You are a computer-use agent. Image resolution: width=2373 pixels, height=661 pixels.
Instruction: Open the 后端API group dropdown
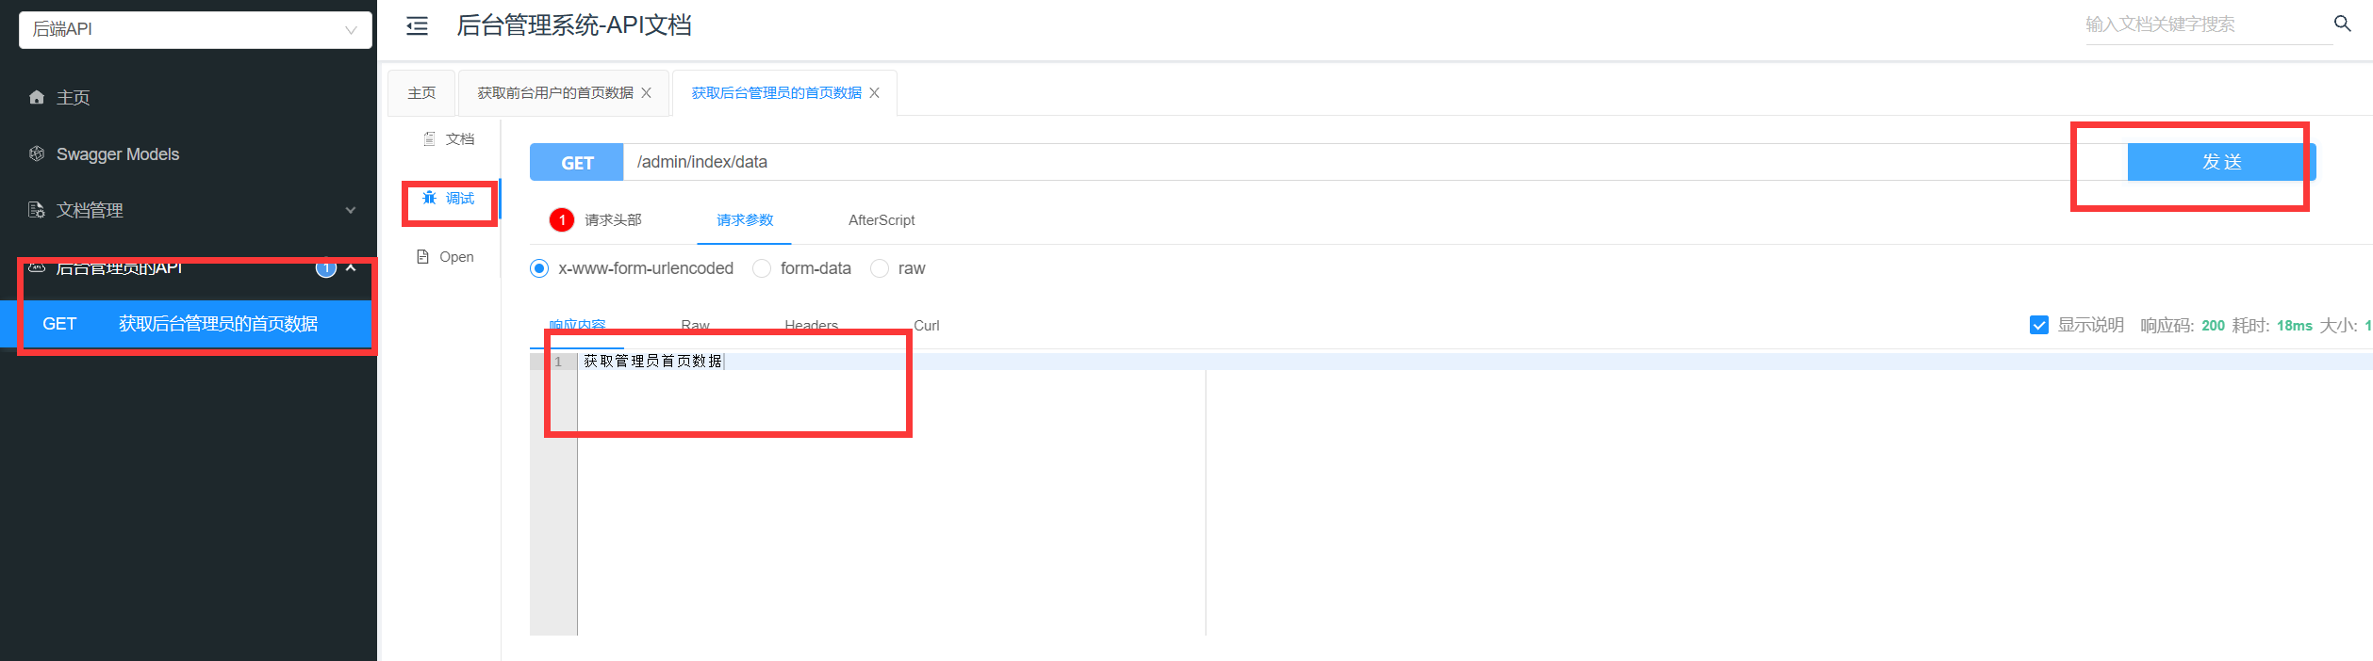pos(195,30)
